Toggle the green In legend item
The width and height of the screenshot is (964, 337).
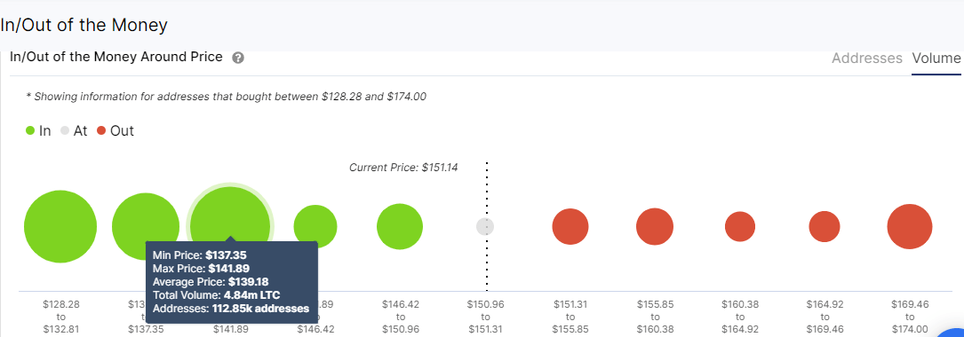click(38, 130)
